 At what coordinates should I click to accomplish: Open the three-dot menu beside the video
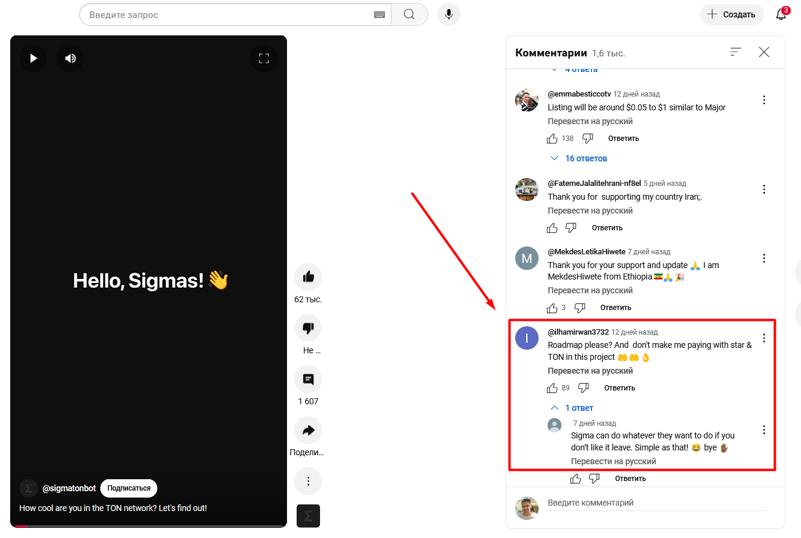pyautogui.click(x=308, y=481)
